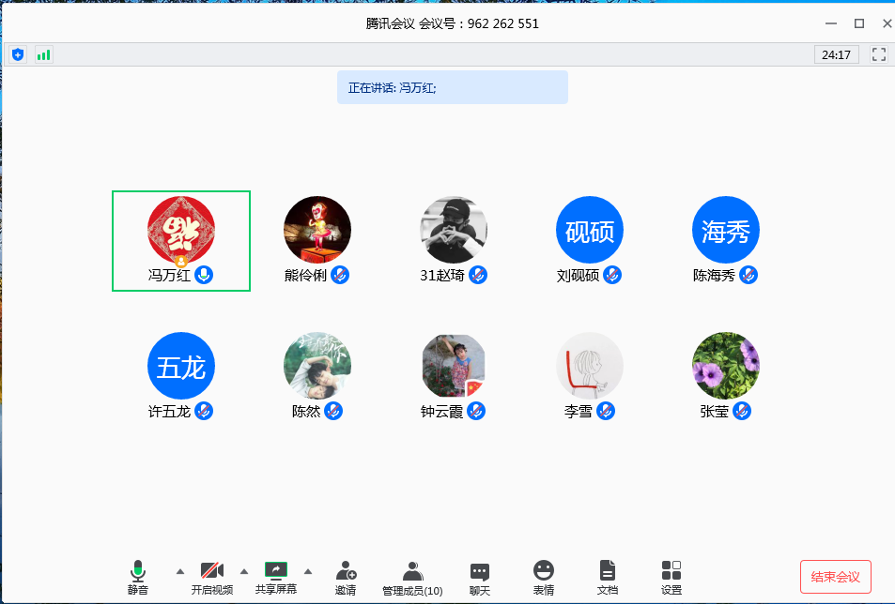Open 管理成员(10) member management
Screen dimensions: 895x604
[x=412, y=577]
